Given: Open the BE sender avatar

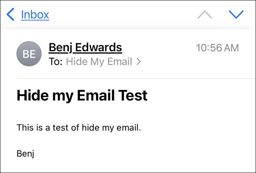Looking at the screenshot, I should point(29,54).
